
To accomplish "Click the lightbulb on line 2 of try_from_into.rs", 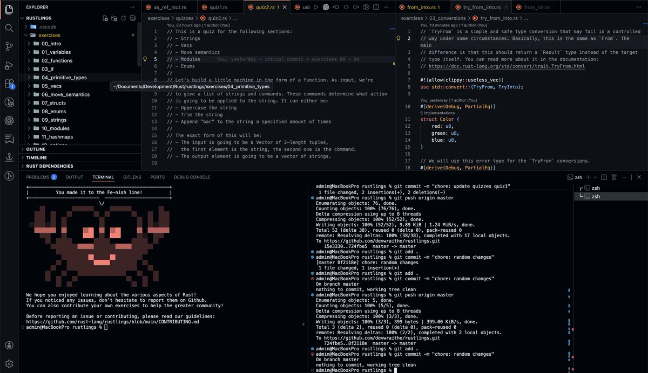I will [x=399, y=38].
